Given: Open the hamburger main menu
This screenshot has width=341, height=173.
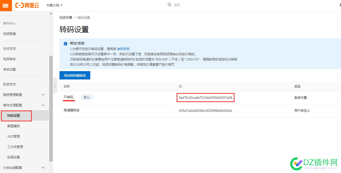Looking at the screenshot, I should click(6, 5).
